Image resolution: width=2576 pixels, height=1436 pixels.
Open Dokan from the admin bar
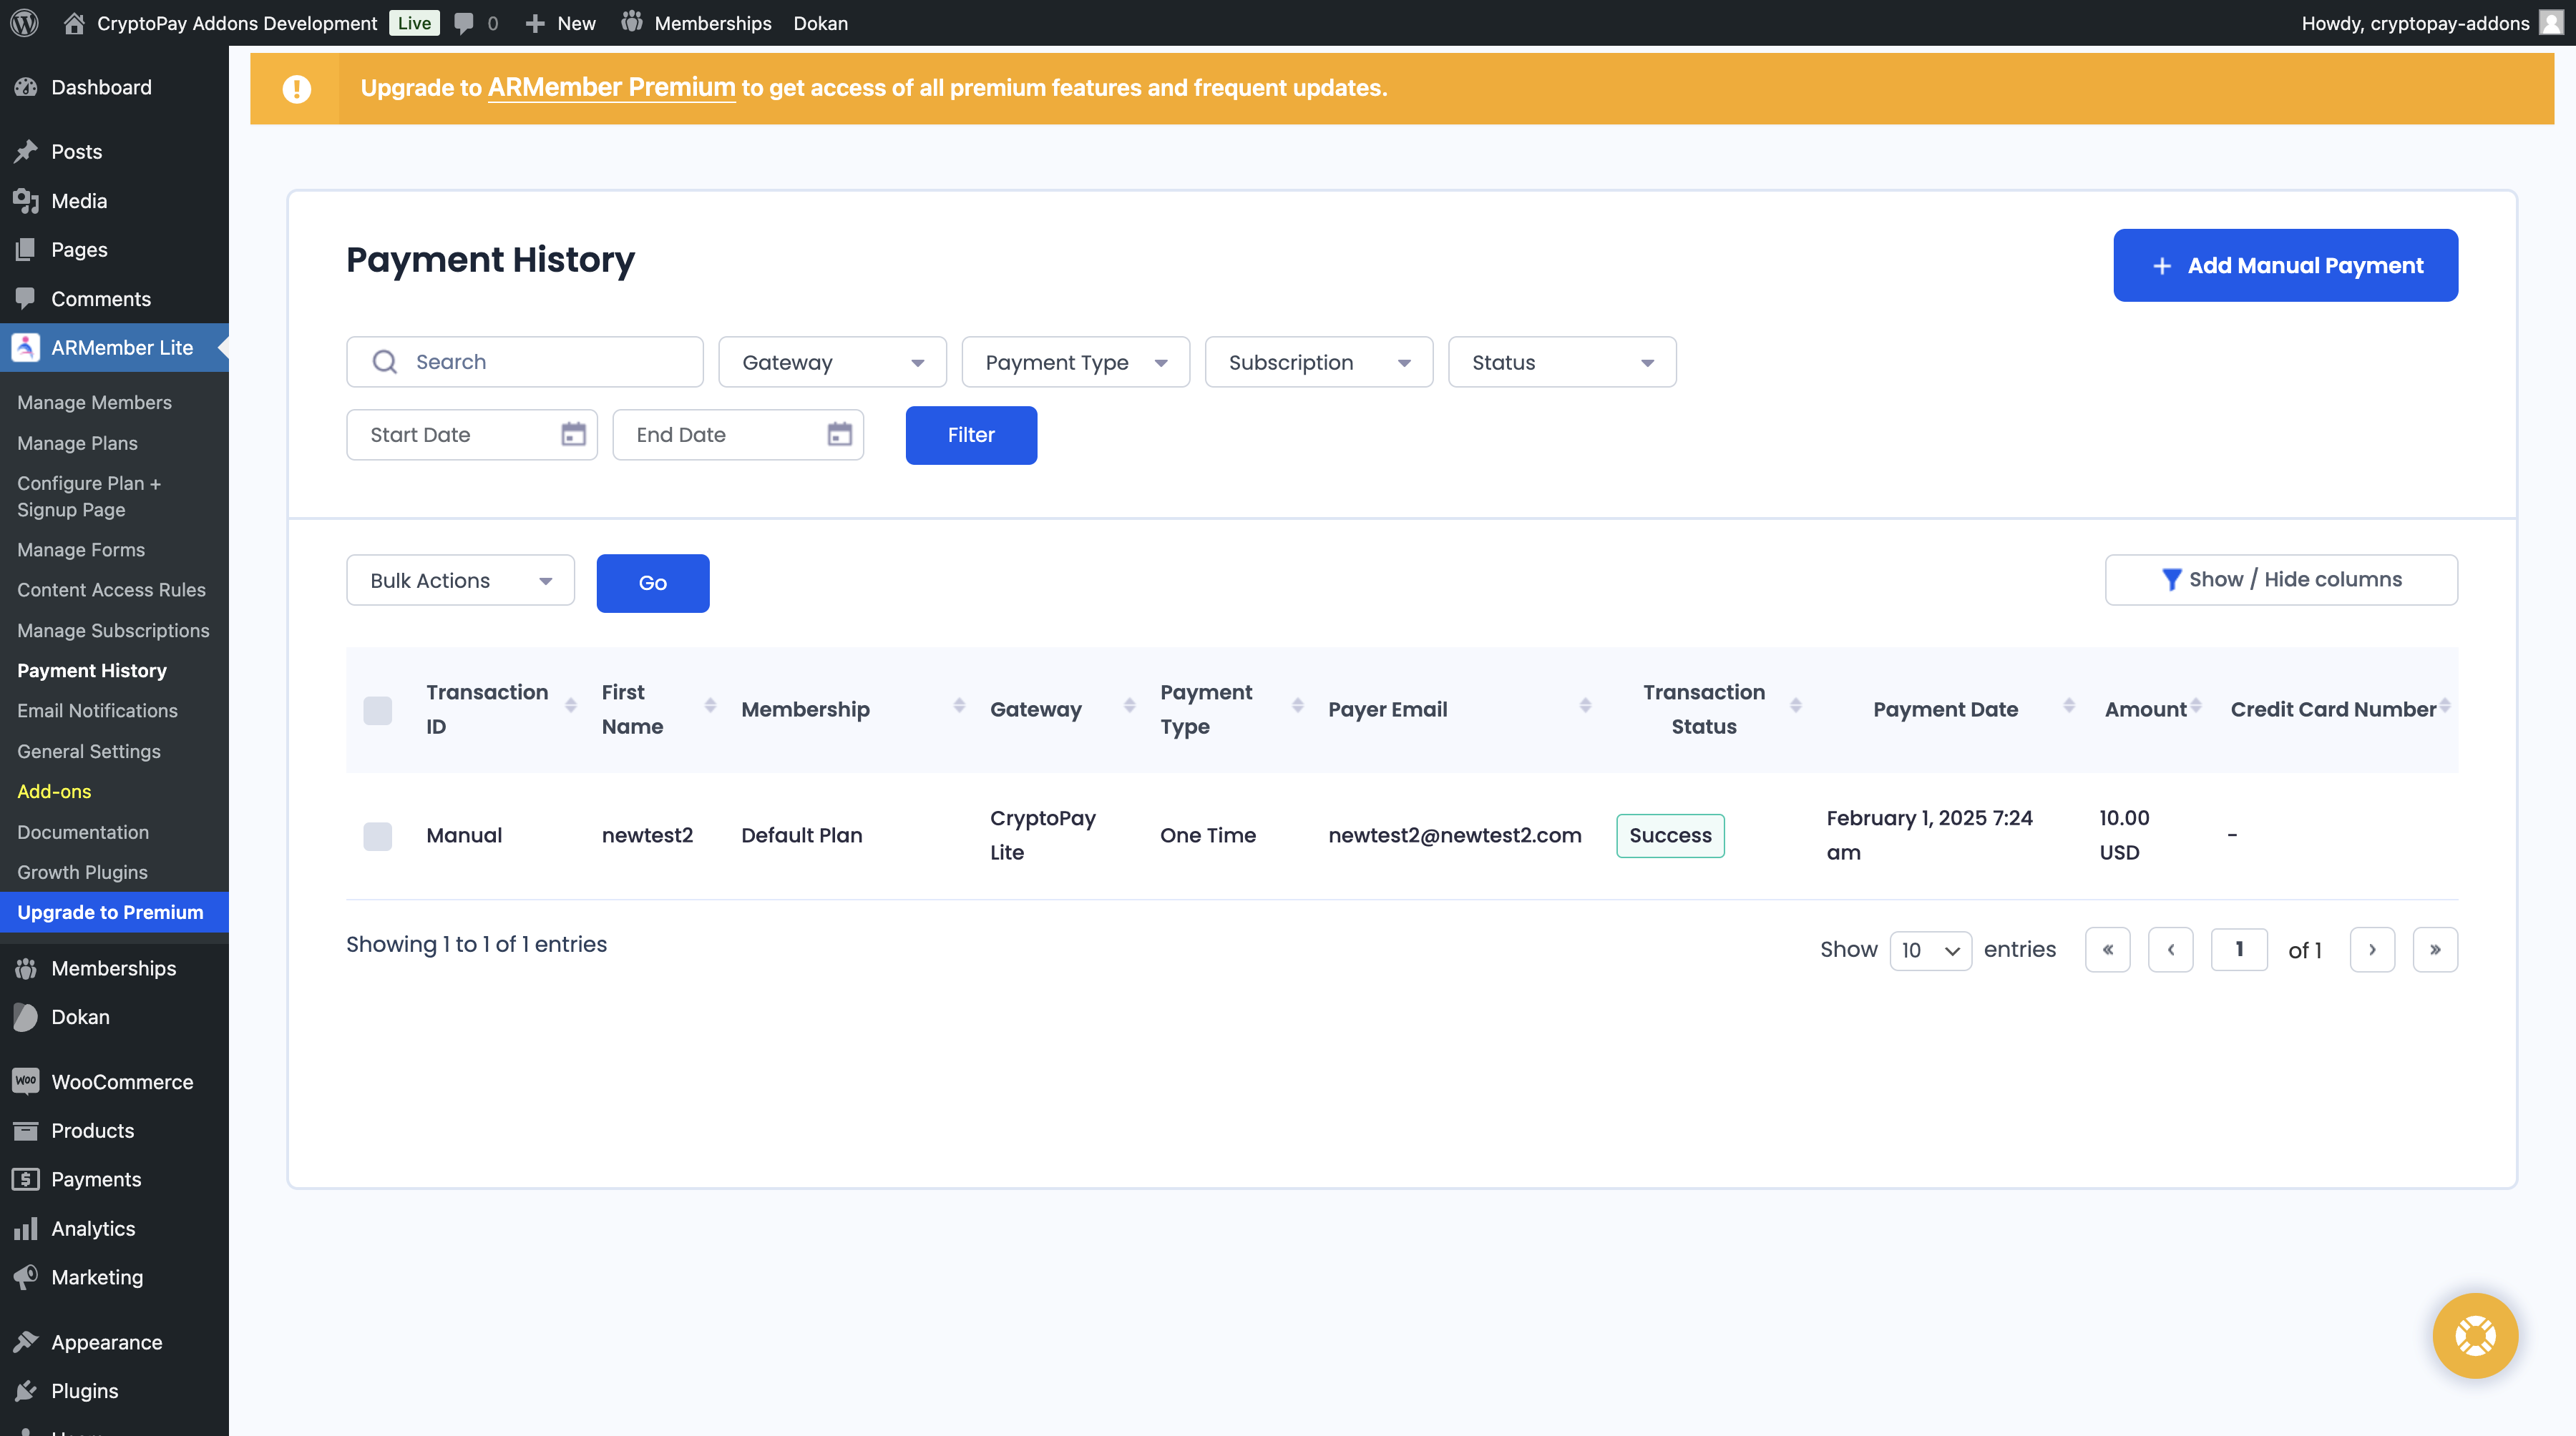point(819,22)
